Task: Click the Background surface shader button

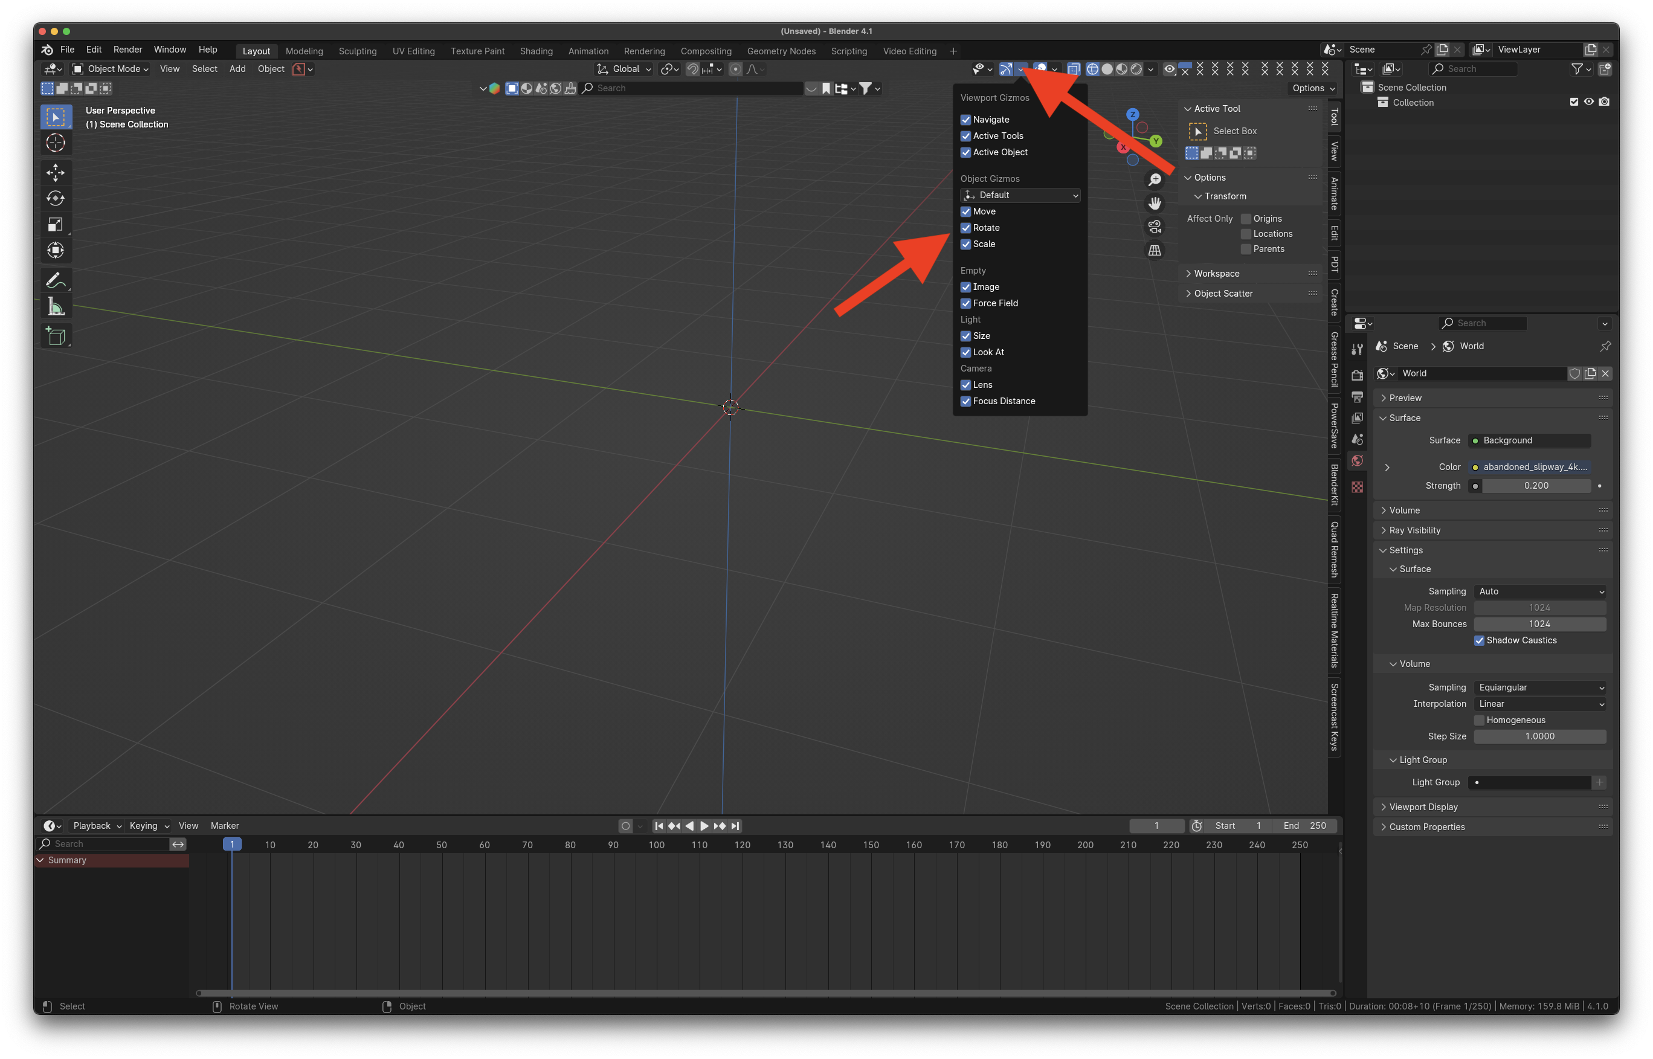Action: (x=1529, y=440)
